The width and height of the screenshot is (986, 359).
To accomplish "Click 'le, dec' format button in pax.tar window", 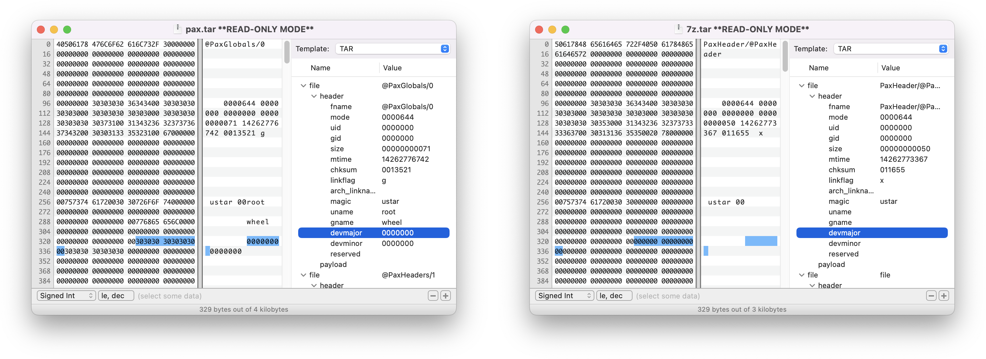I will [116, 296].
